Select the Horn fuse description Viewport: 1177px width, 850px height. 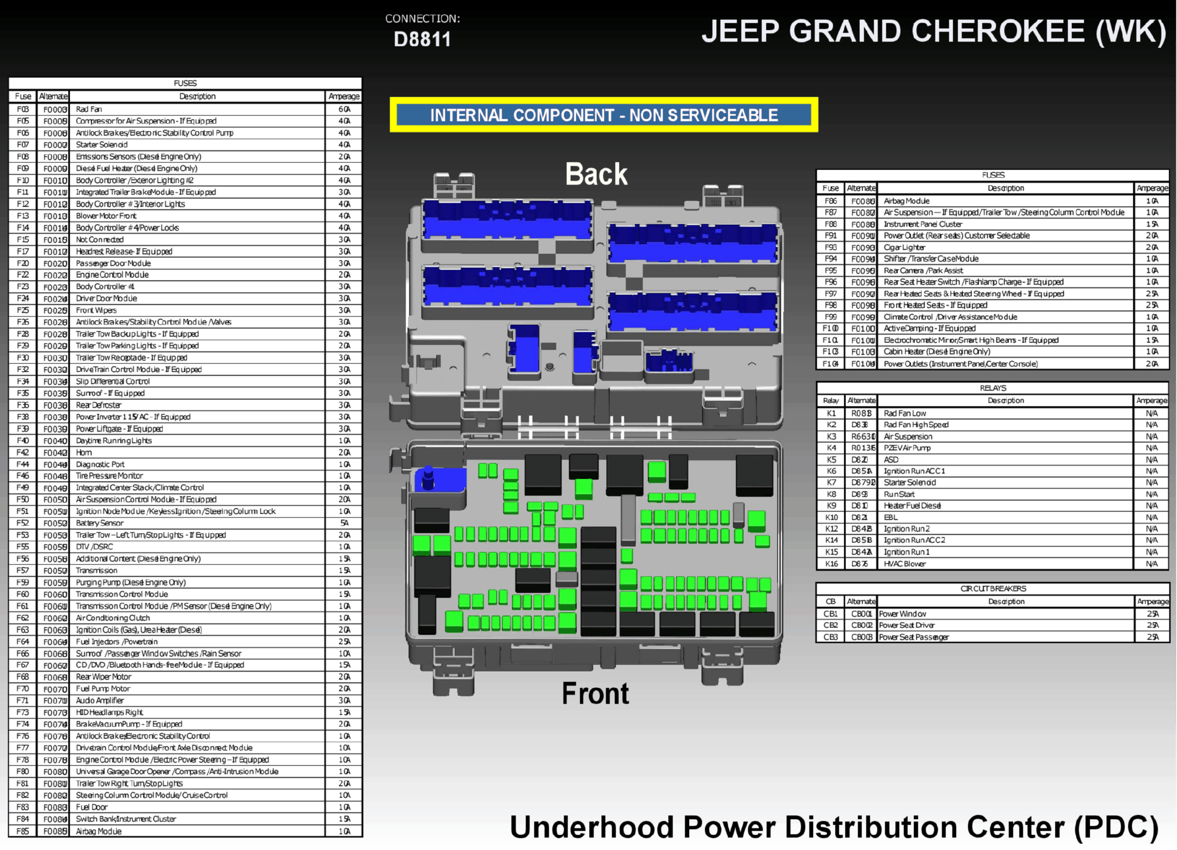click(84, 453)
